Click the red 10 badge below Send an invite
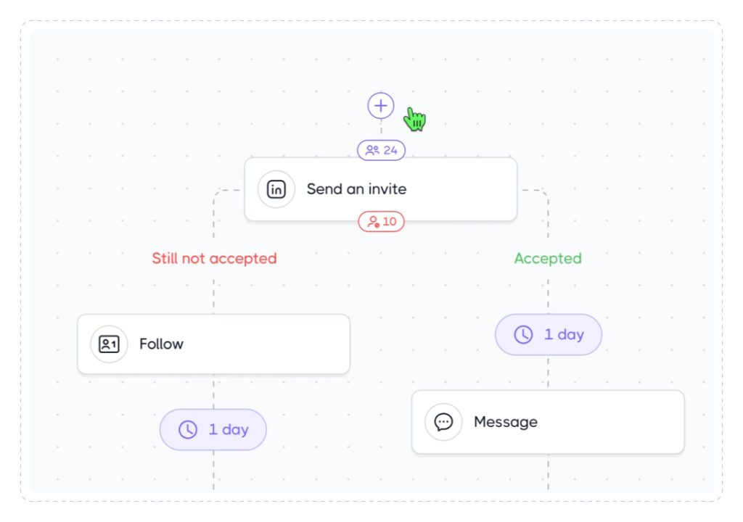 (x=380, y=221)
